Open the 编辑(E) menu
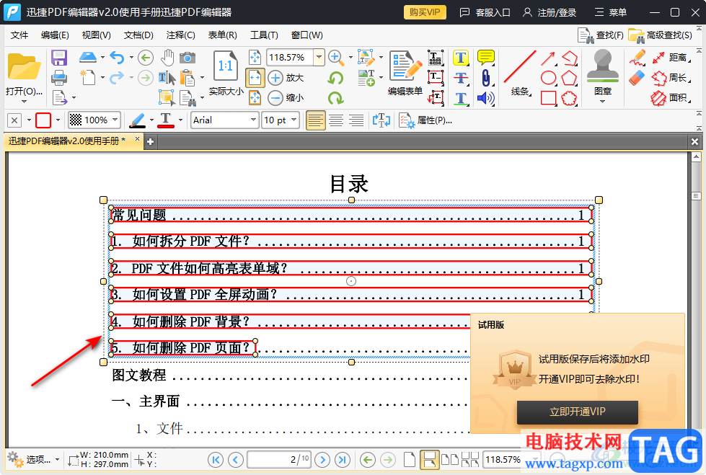706x475 pixels. [x=55, y=35]
